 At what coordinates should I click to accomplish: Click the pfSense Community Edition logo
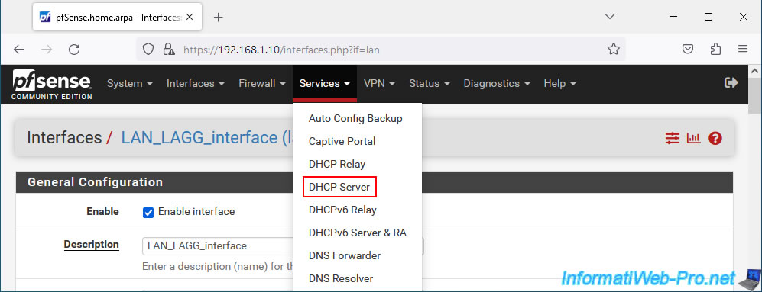[52, 85]
